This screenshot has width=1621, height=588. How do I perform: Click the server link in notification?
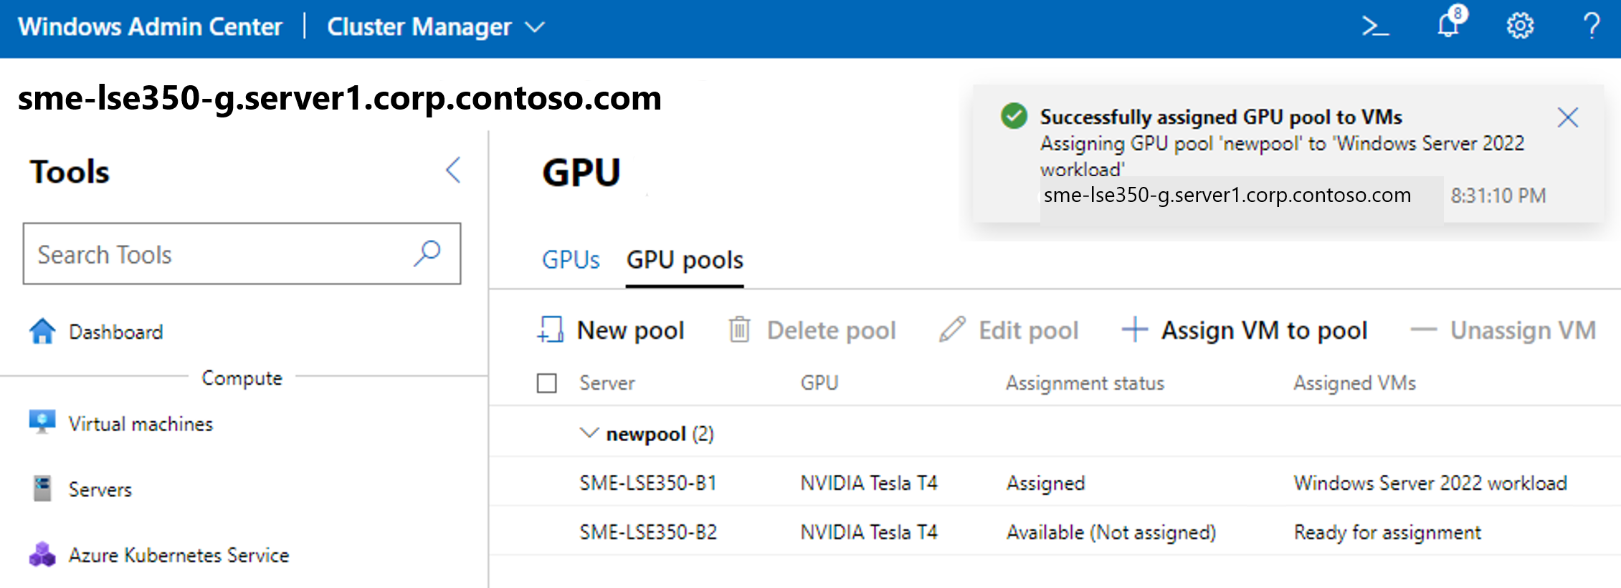[x=1227, y=195]
